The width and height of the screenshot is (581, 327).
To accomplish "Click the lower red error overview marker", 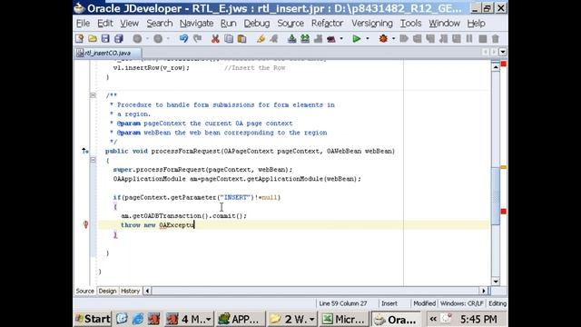I will 504,212.
